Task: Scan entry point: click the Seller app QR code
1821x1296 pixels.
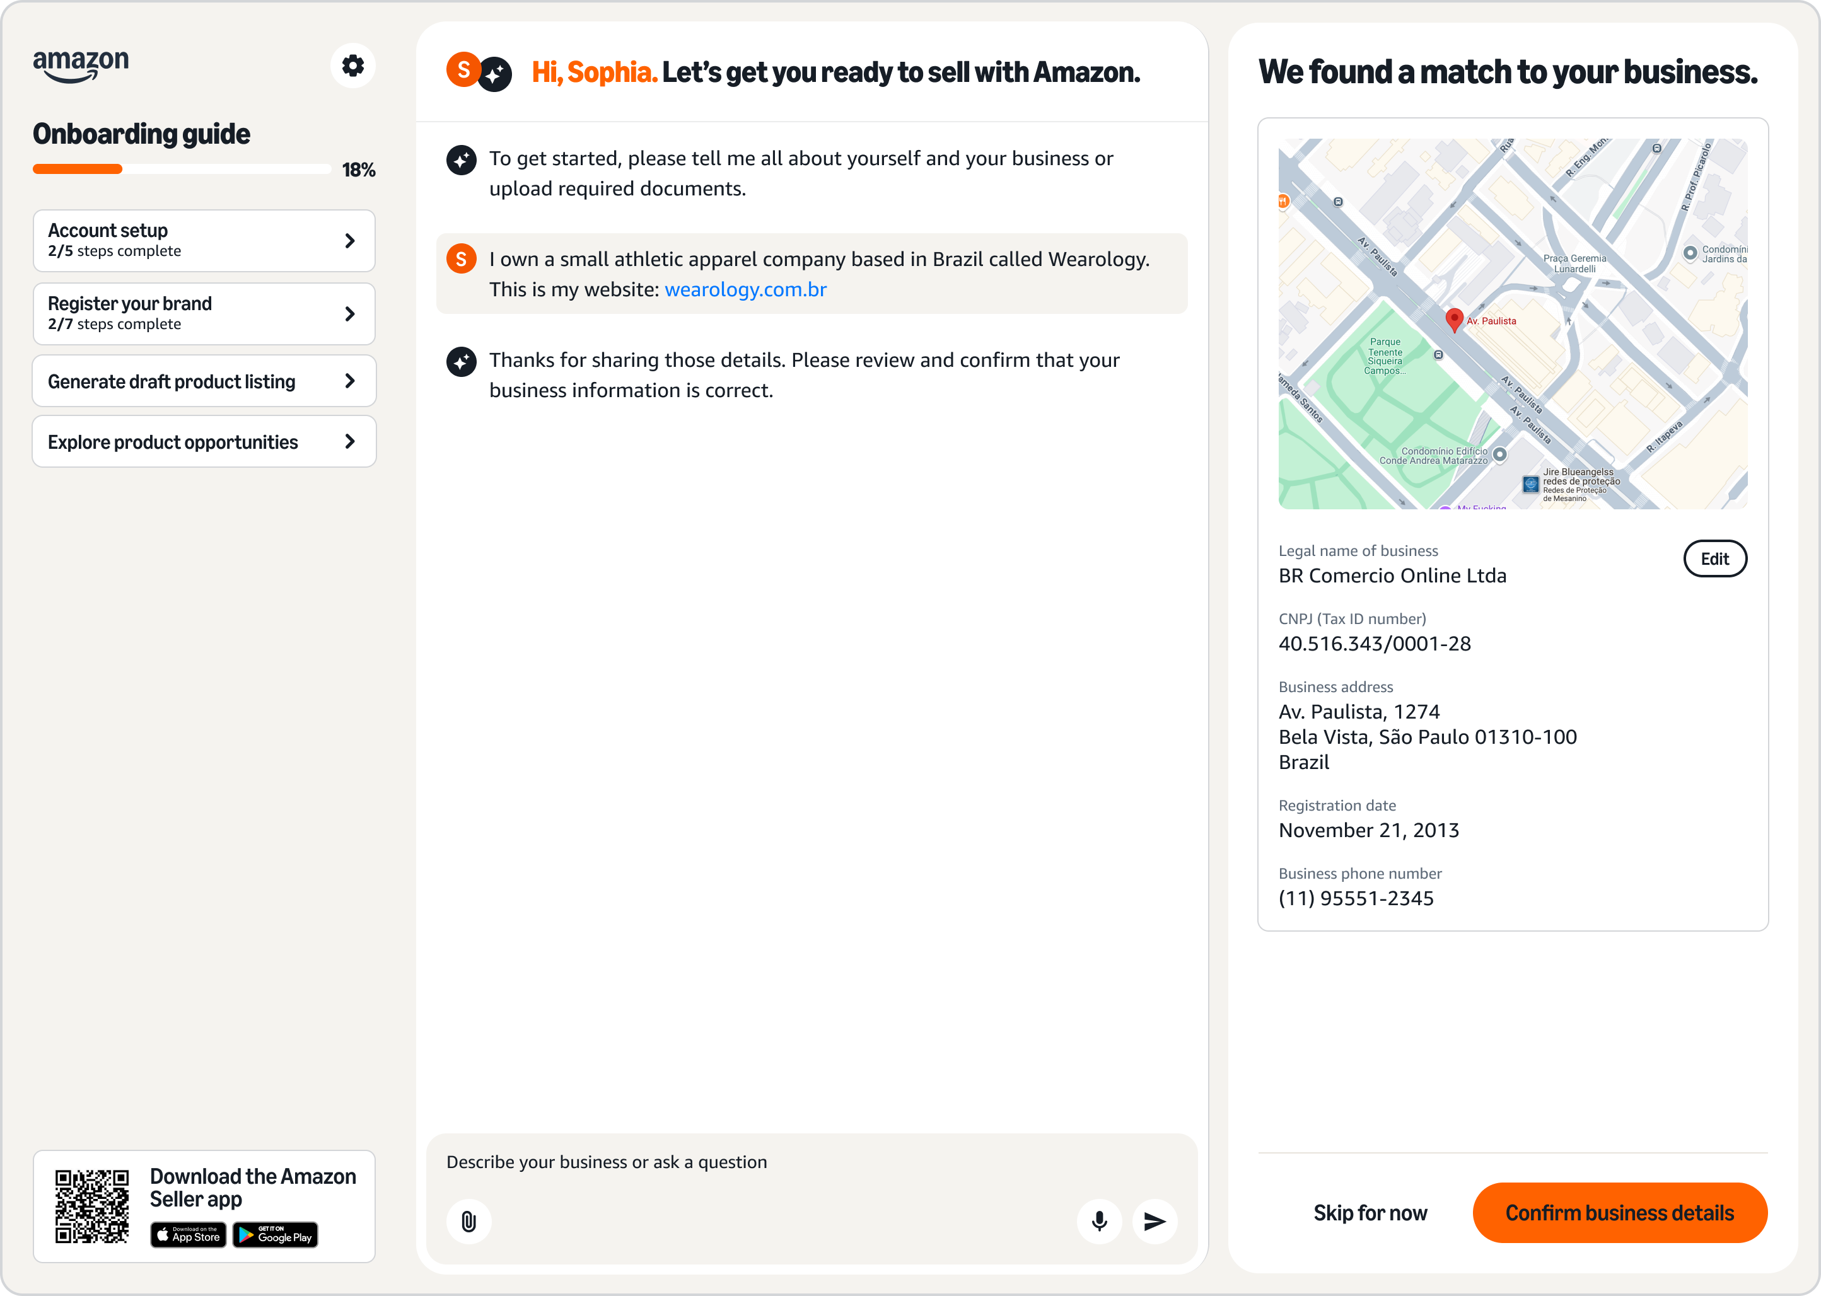Action: pyautogui.click(x=90, y=1205)
